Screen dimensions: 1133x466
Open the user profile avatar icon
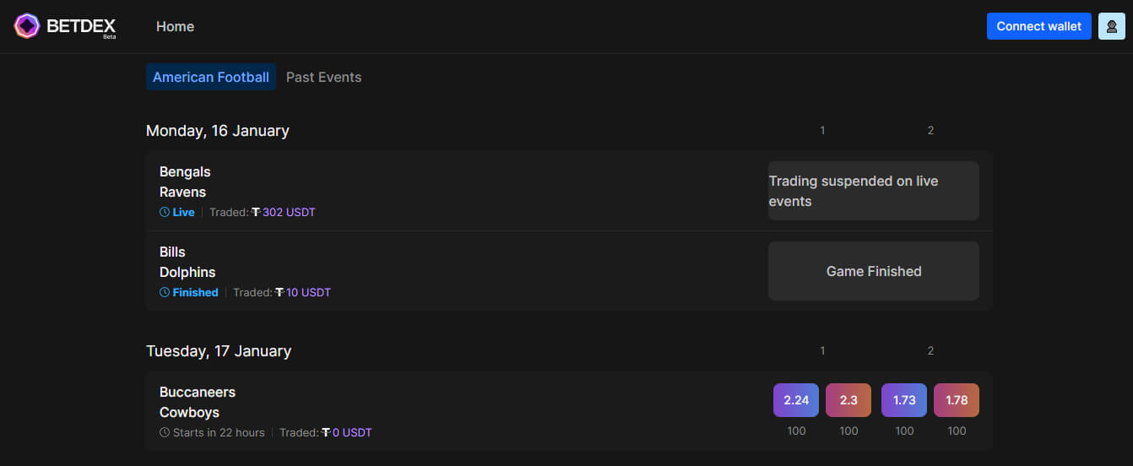(1112, 26)
